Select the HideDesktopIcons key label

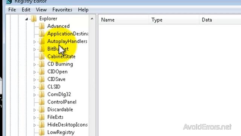(67, 125)
